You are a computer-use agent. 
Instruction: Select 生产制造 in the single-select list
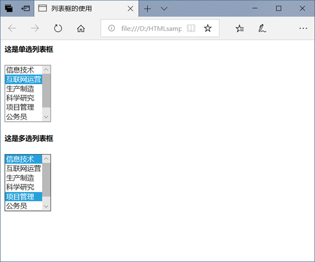pos(23,89)
